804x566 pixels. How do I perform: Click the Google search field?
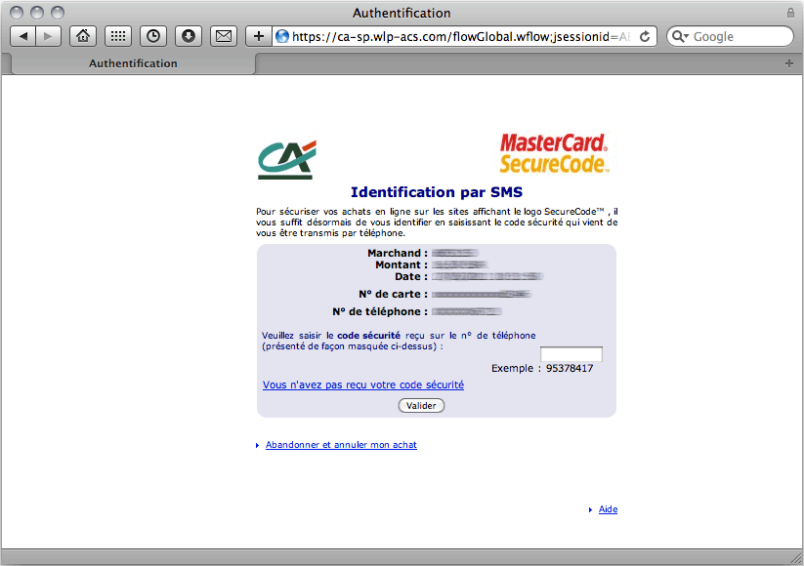click(730, 36)
